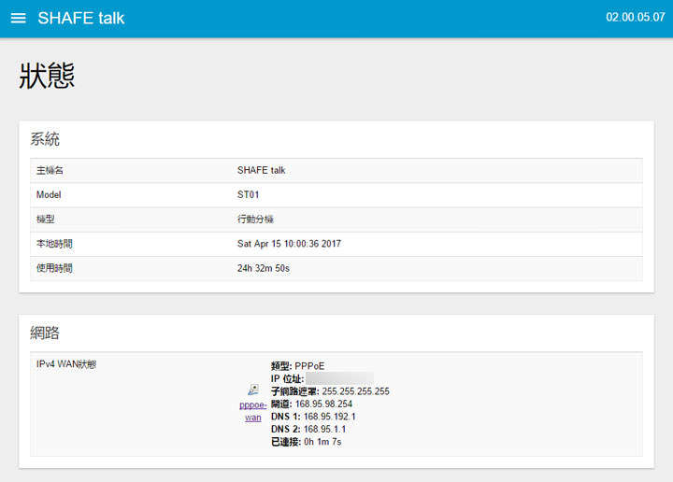Image resolution: width=673 pixels, height=482 pixels.
Task: Click the 主機名 row label
Action: point(50,171)
